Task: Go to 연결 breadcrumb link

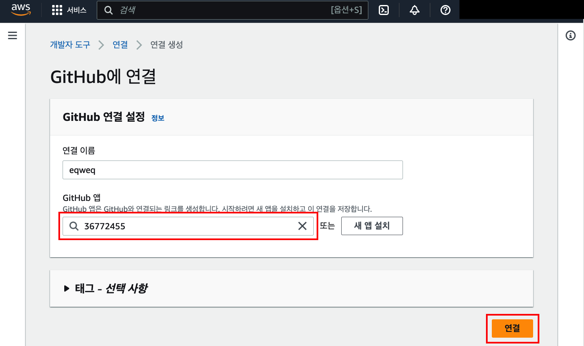Action: pos(120,45)
